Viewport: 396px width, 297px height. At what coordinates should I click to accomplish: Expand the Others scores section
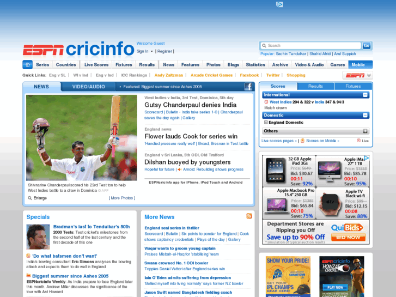365,131
